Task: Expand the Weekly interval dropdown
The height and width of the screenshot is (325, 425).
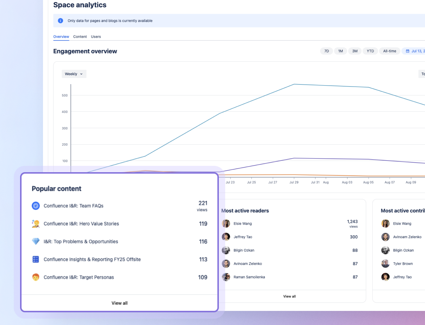Action: click(74, 74)
